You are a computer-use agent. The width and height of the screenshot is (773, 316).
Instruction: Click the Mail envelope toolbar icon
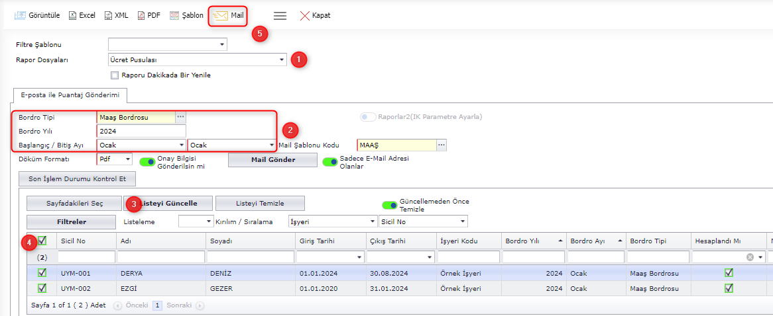[x=220, y=15]
